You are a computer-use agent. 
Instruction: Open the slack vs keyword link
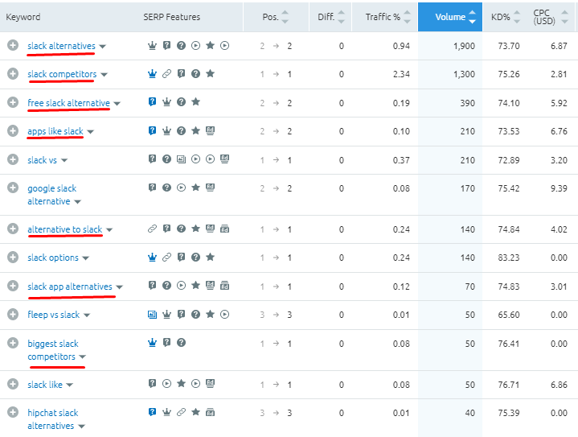(x=42, y=160)
